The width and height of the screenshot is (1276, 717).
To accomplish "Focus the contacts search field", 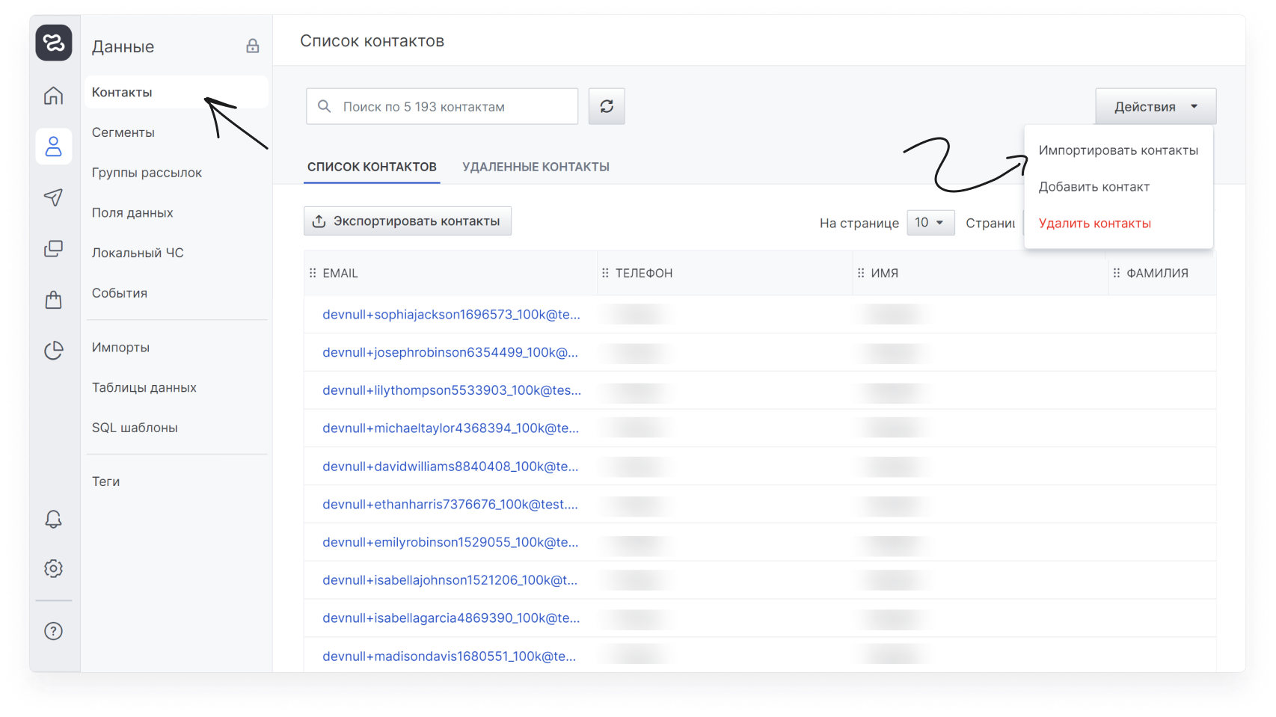I will click(x=442, y=106).
